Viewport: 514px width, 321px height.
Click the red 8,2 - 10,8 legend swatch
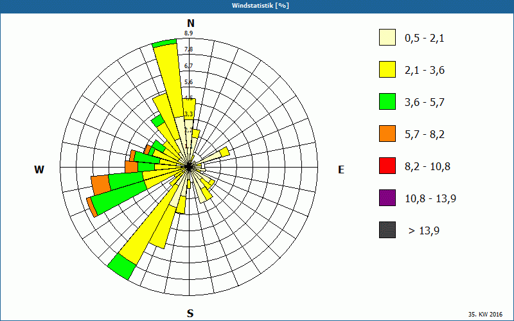(387, 166)
